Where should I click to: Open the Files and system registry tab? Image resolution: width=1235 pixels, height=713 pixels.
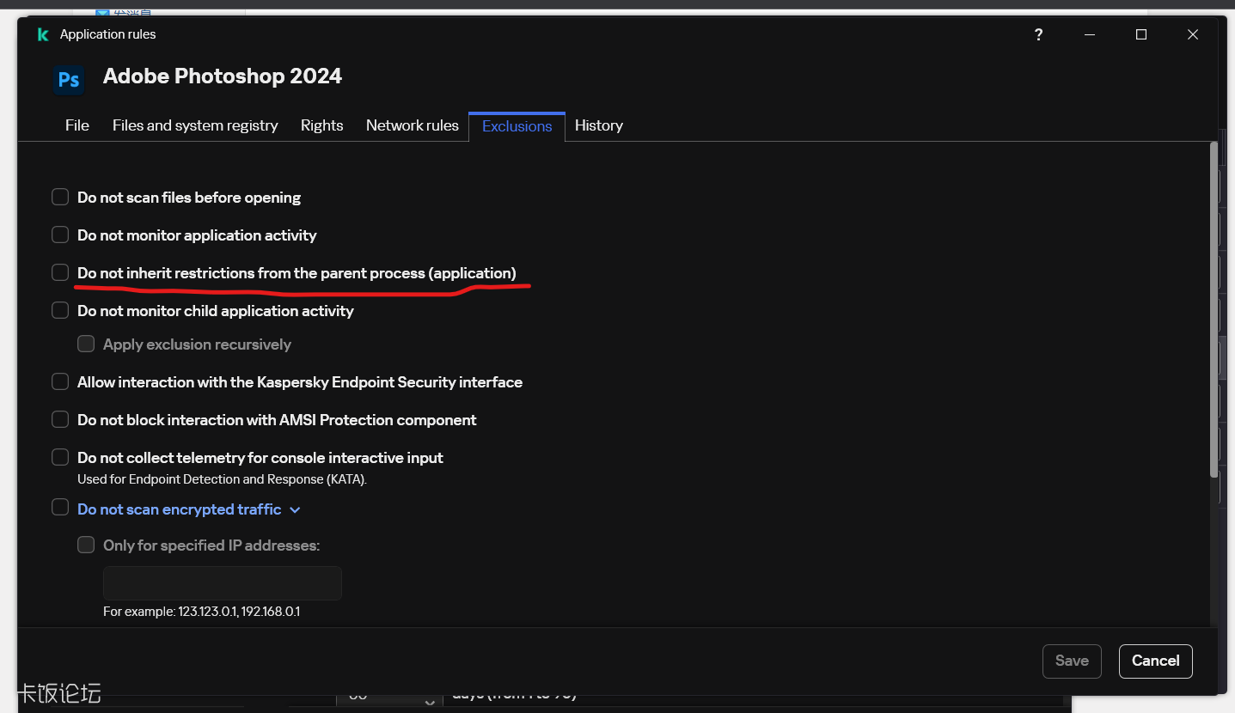pos(195,125)
